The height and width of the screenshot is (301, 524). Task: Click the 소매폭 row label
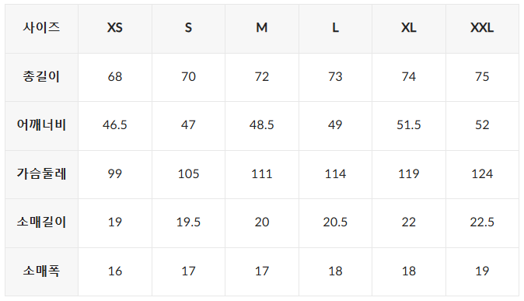[41, 271]
